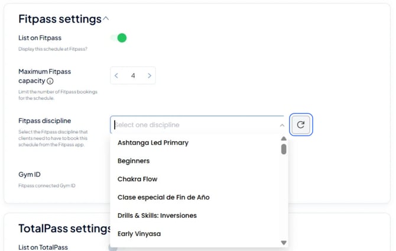Click the scroll up arrow in discipline list
The height and width of the screenshot is (251, 396).
pos(284,139)
